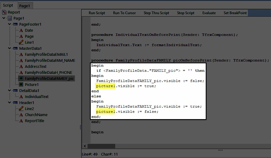Select the Page1 tree node label
The image size is (271, 158).
point(19,18)
